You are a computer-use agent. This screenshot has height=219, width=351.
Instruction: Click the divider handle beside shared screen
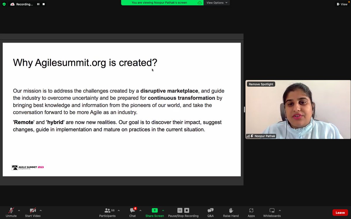click(x=244, y=109)
